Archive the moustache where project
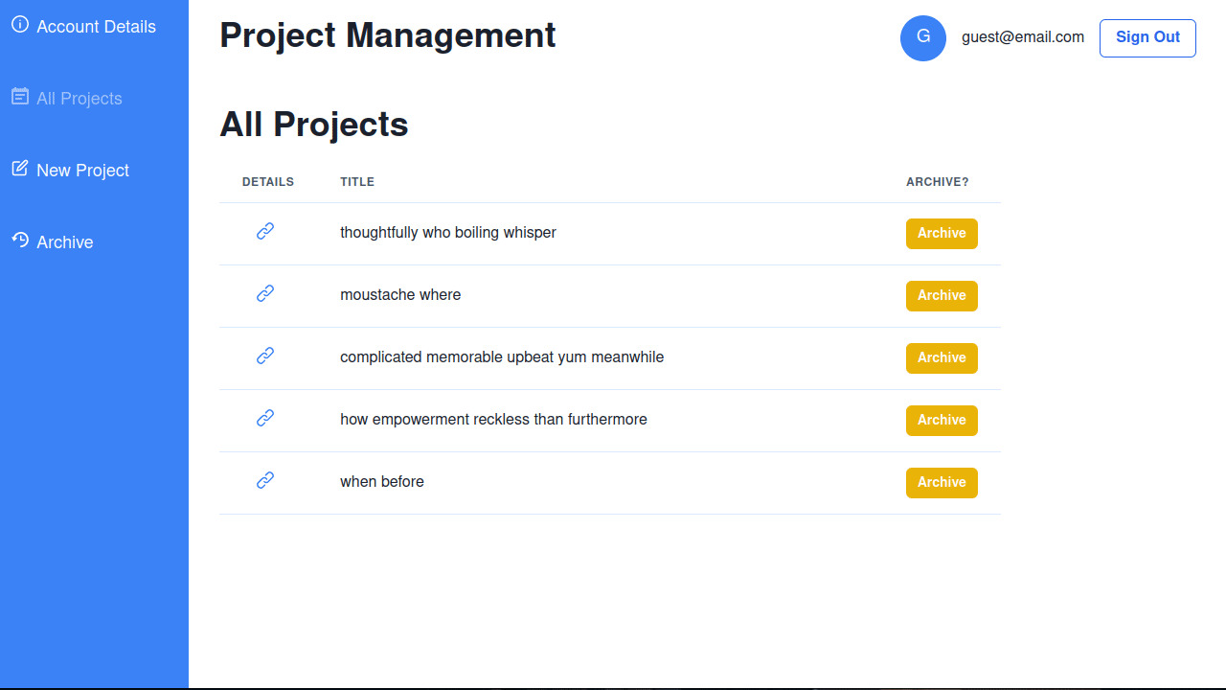 pos(942,296)
